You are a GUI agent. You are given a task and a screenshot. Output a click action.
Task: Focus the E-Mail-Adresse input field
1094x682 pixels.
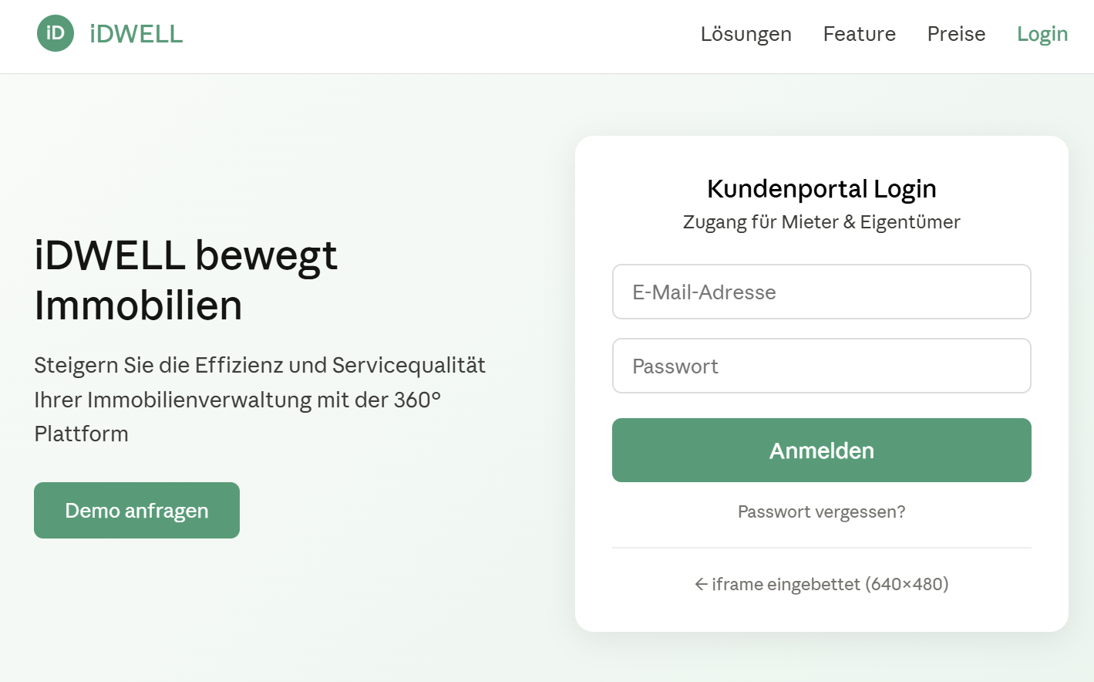point(821,292)
